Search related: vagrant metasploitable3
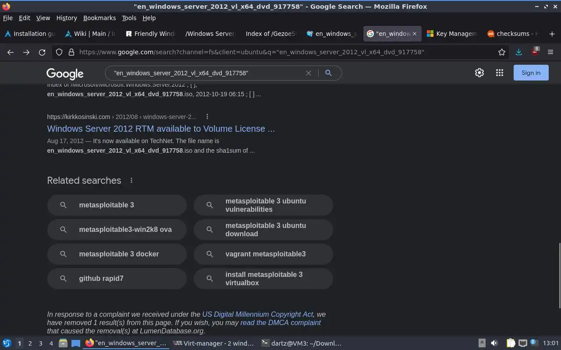Image resolution: width=561 pixels, height=350 pixels. (x=263, y=254)
